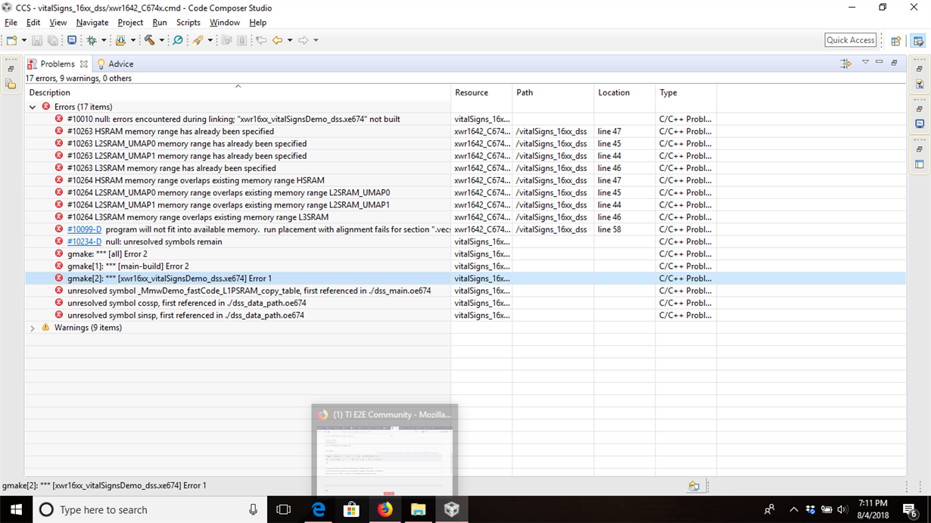Select the unresolved symbol sinsp error row
The height and width of the screenshot is (523, 931).
[x=465, y=316]
